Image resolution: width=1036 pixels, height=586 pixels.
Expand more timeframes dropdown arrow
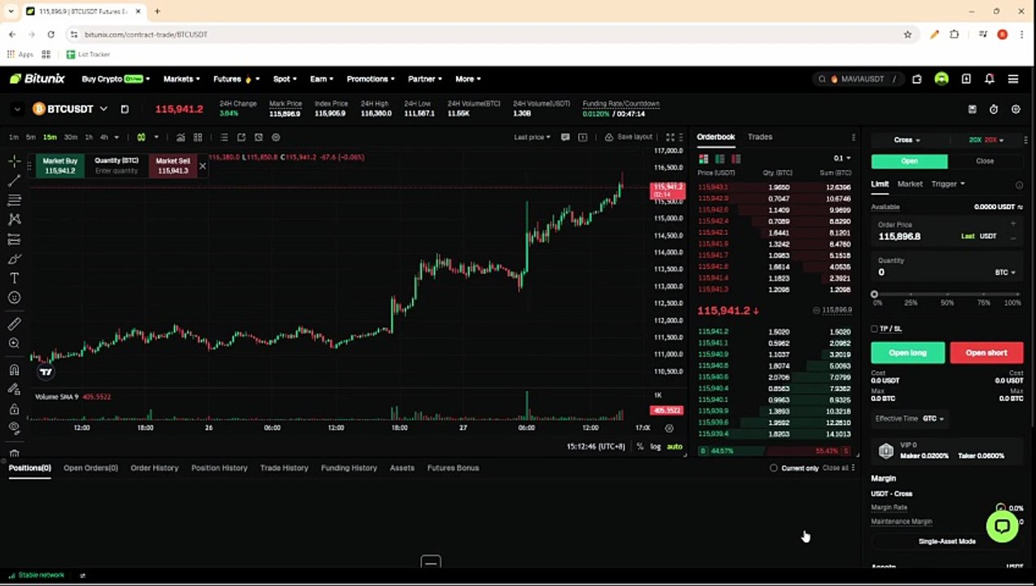point(116,137)
